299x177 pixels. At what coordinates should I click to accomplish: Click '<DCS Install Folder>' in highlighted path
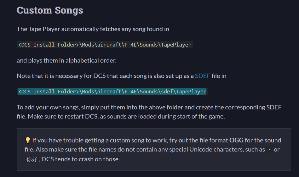point(49,91)
